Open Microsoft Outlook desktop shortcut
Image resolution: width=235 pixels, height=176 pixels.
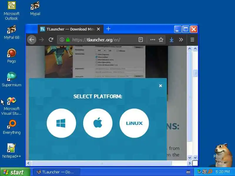tap(11, 11)
